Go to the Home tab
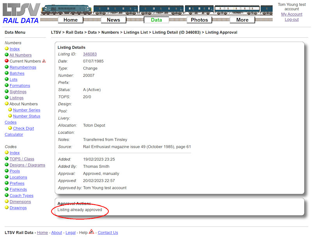 71,19
